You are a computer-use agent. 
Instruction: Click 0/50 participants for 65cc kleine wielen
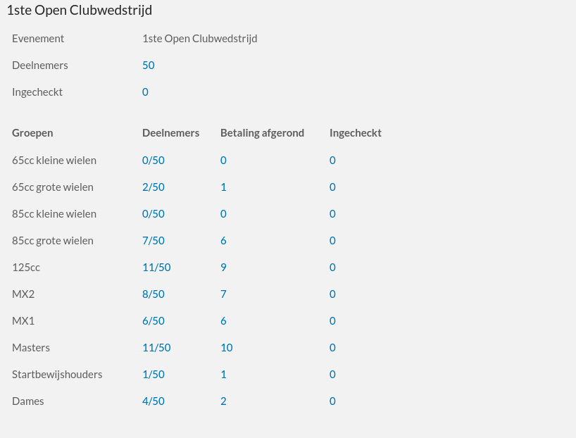153,161
